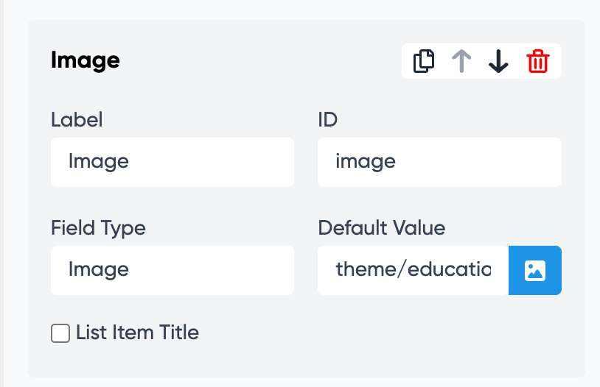Duplicate the Image field
Screen dimensions: 600x387
tap(424, 61)
